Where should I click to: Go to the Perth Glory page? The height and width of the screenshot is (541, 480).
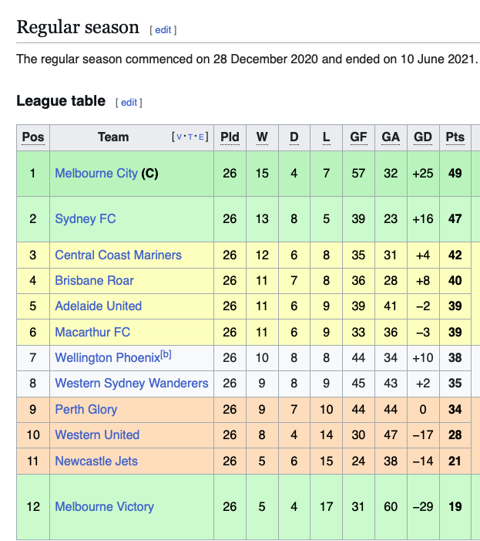click(x=87, y=408)
